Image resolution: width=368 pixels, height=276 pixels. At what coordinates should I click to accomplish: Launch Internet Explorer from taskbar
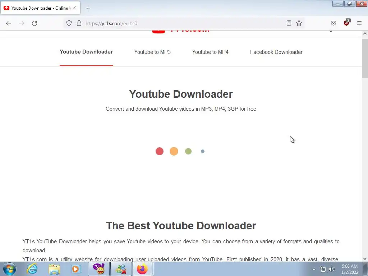pyautogui.click(x=32, y=269)
